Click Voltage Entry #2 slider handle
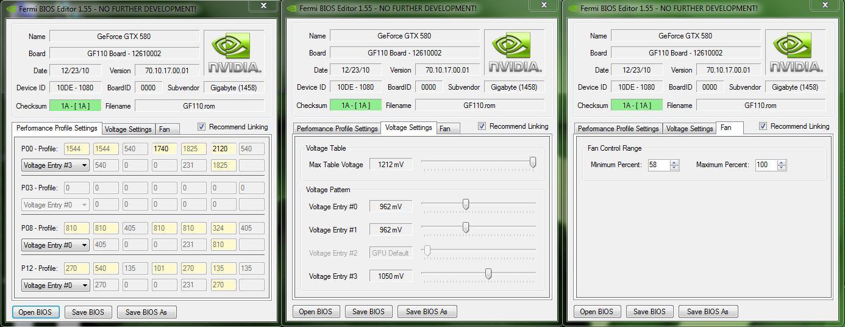845x327 pixels. point(427,251)
